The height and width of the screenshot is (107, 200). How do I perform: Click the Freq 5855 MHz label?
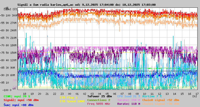click(98, 104)
